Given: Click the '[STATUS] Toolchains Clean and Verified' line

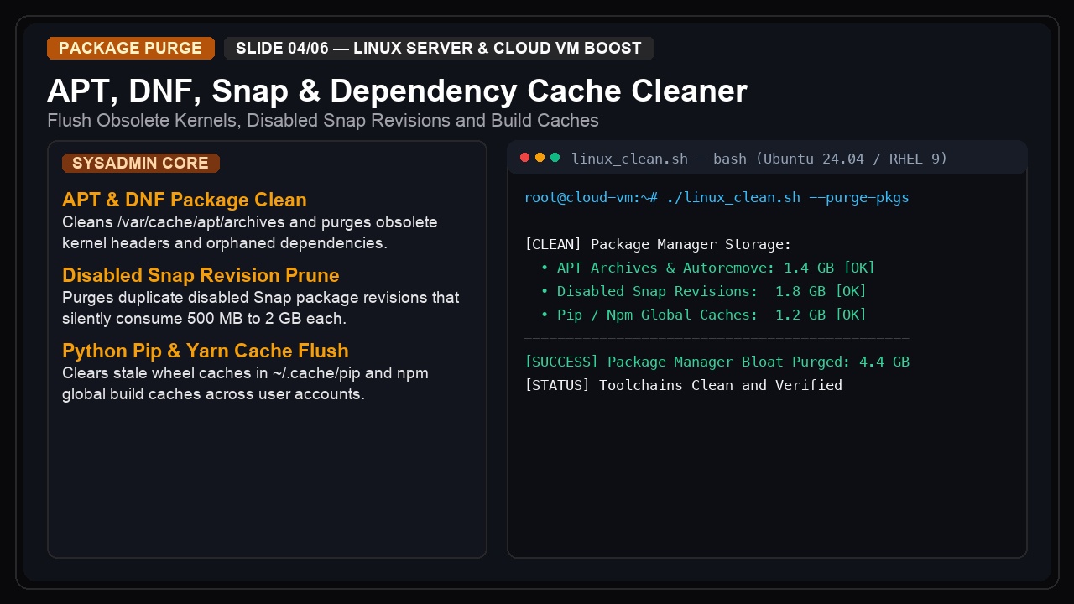Looking at the screenshot, I should tap(683, 386).
